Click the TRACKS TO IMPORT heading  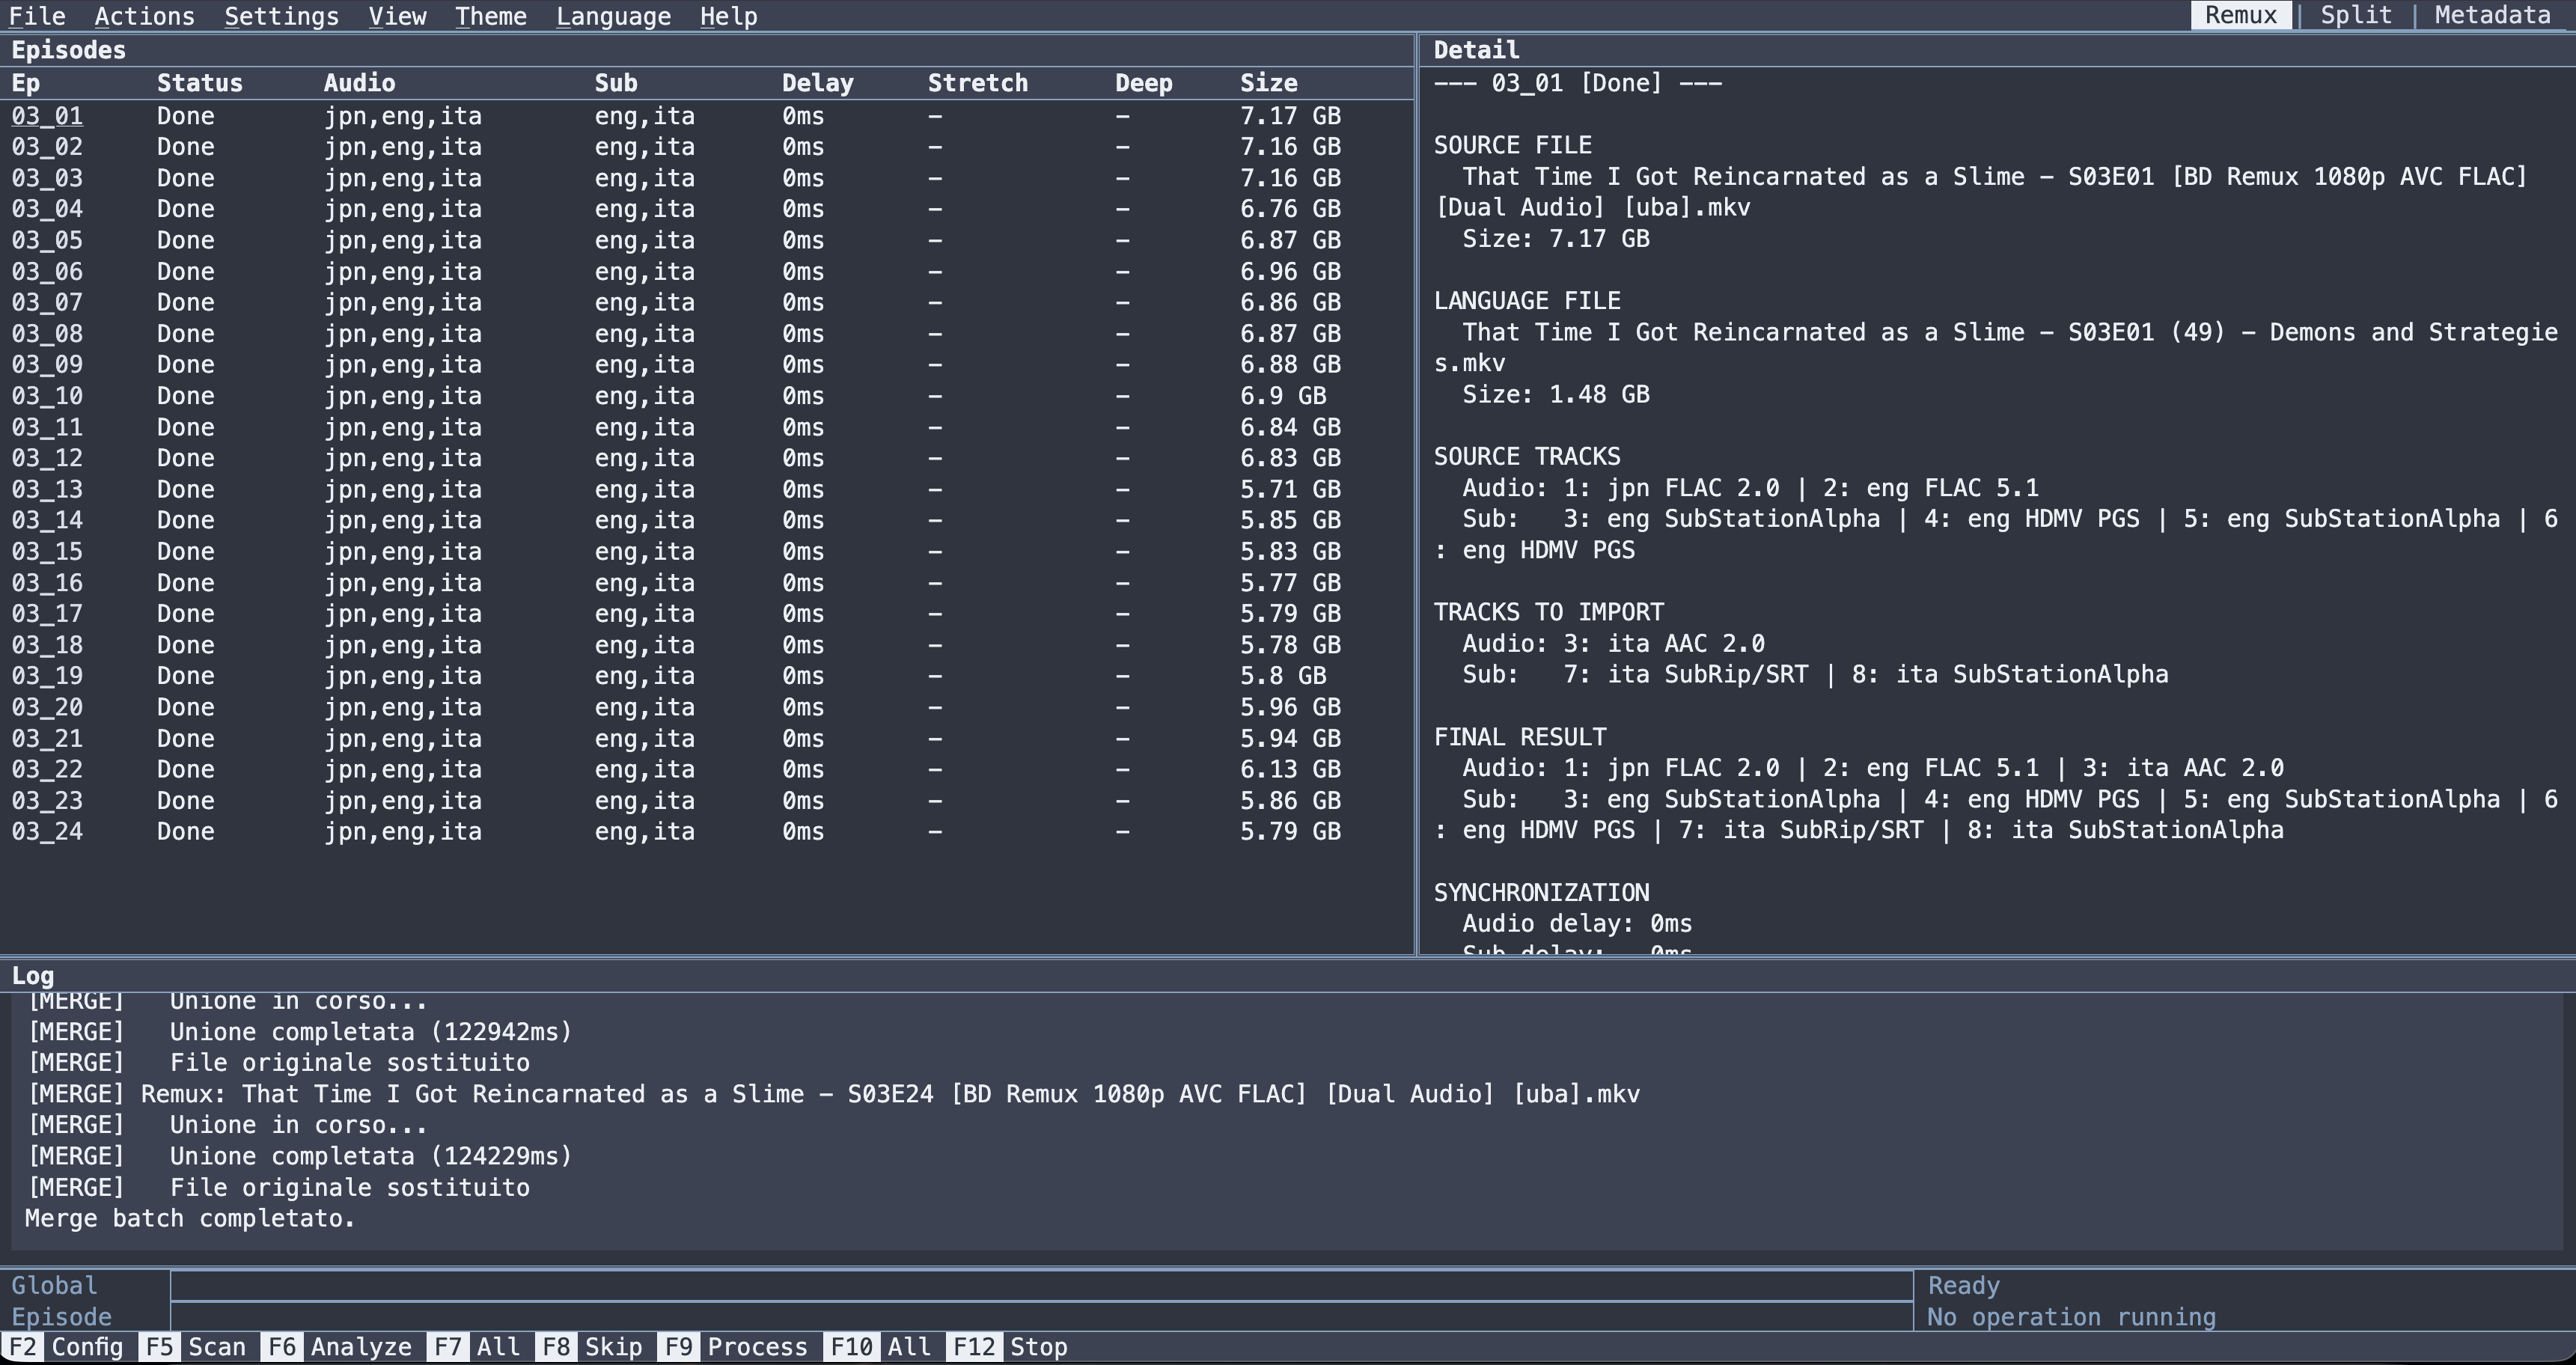[1549, 612]
